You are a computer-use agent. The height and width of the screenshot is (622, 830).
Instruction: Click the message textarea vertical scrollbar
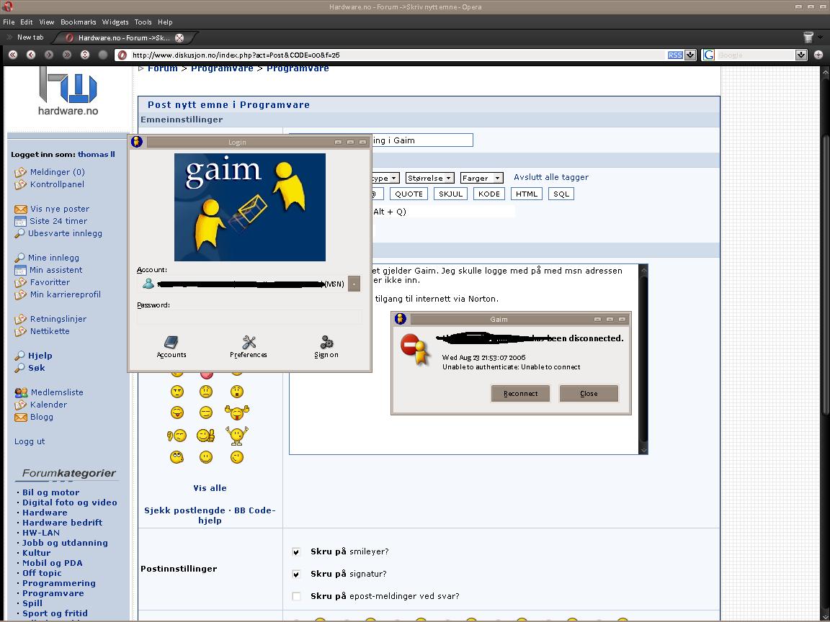pos(643,359)
